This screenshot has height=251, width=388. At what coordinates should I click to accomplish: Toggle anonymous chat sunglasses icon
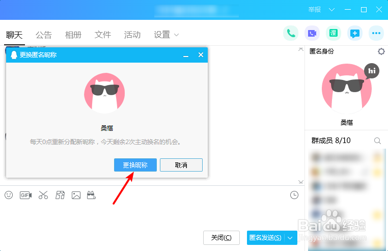click(x=91, y=195)
